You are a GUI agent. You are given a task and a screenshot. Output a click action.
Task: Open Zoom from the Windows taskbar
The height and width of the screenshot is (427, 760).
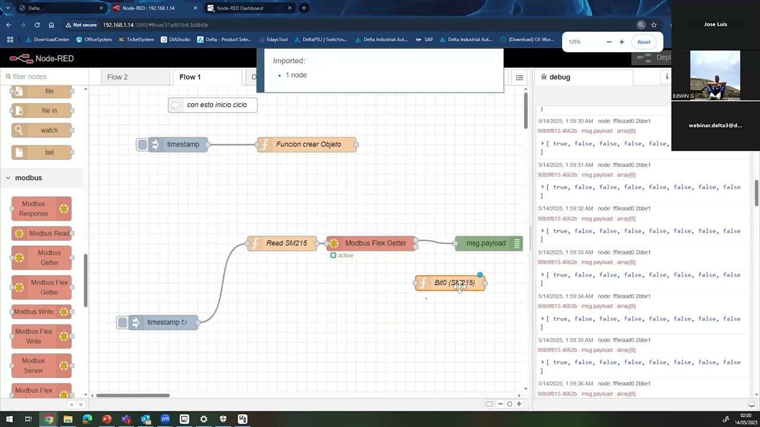[x=165, y=419]
